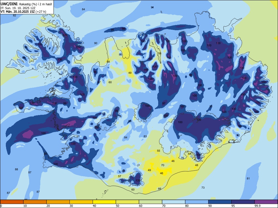Click the 'VT: Mán. 20.10.2025 15Z (+27 h)' line

(x=23, y=12)
